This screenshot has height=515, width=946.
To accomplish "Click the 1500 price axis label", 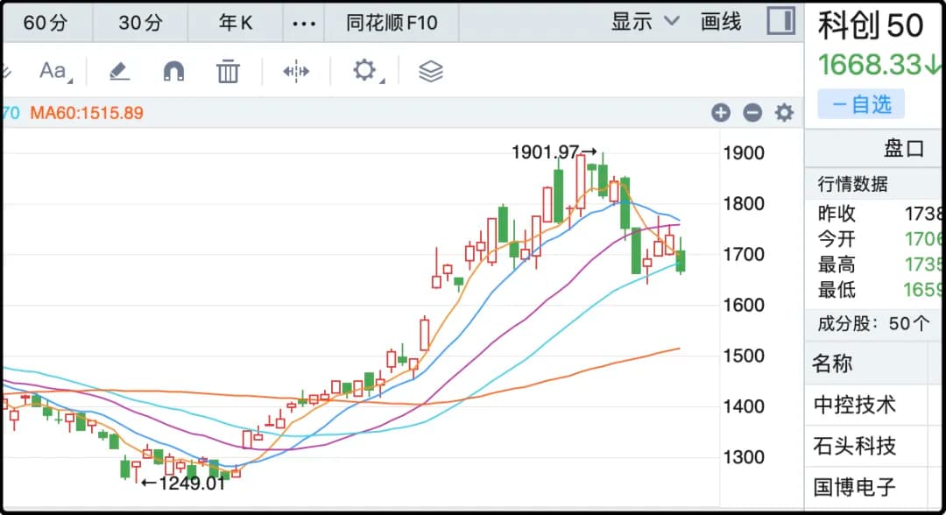I will [744, 356].
